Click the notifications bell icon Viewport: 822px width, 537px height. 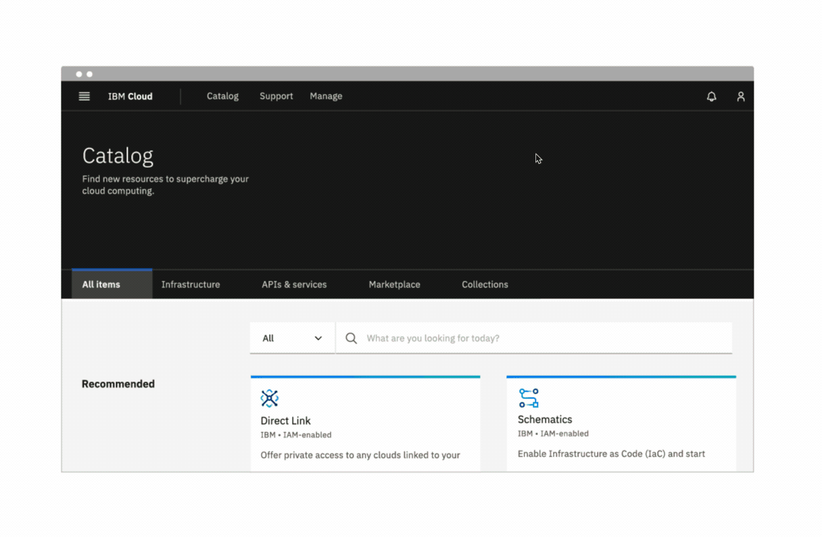(x=711, y=97)
